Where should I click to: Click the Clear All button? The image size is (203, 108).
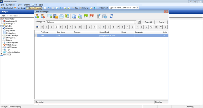(x=161, y=22)
